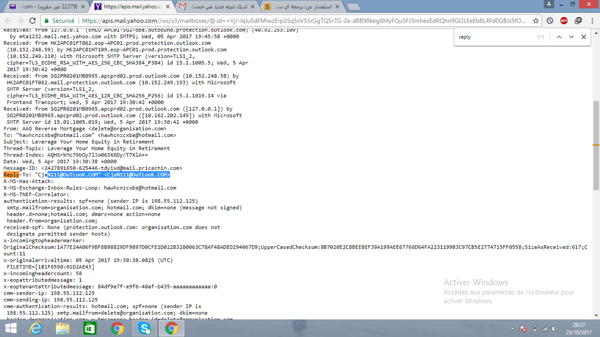Reload the current page
The width and height of the screenshot is (600, 337).
pyautogui.click(x=33, y=21)
